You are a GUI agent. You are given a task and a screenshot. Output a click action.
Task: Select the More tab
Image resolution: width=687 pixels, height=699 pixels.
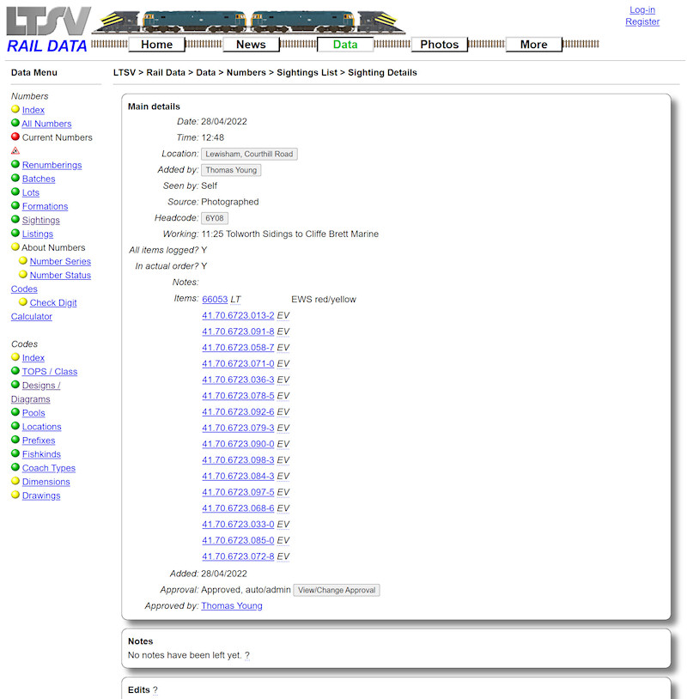(x=533, y=44)
